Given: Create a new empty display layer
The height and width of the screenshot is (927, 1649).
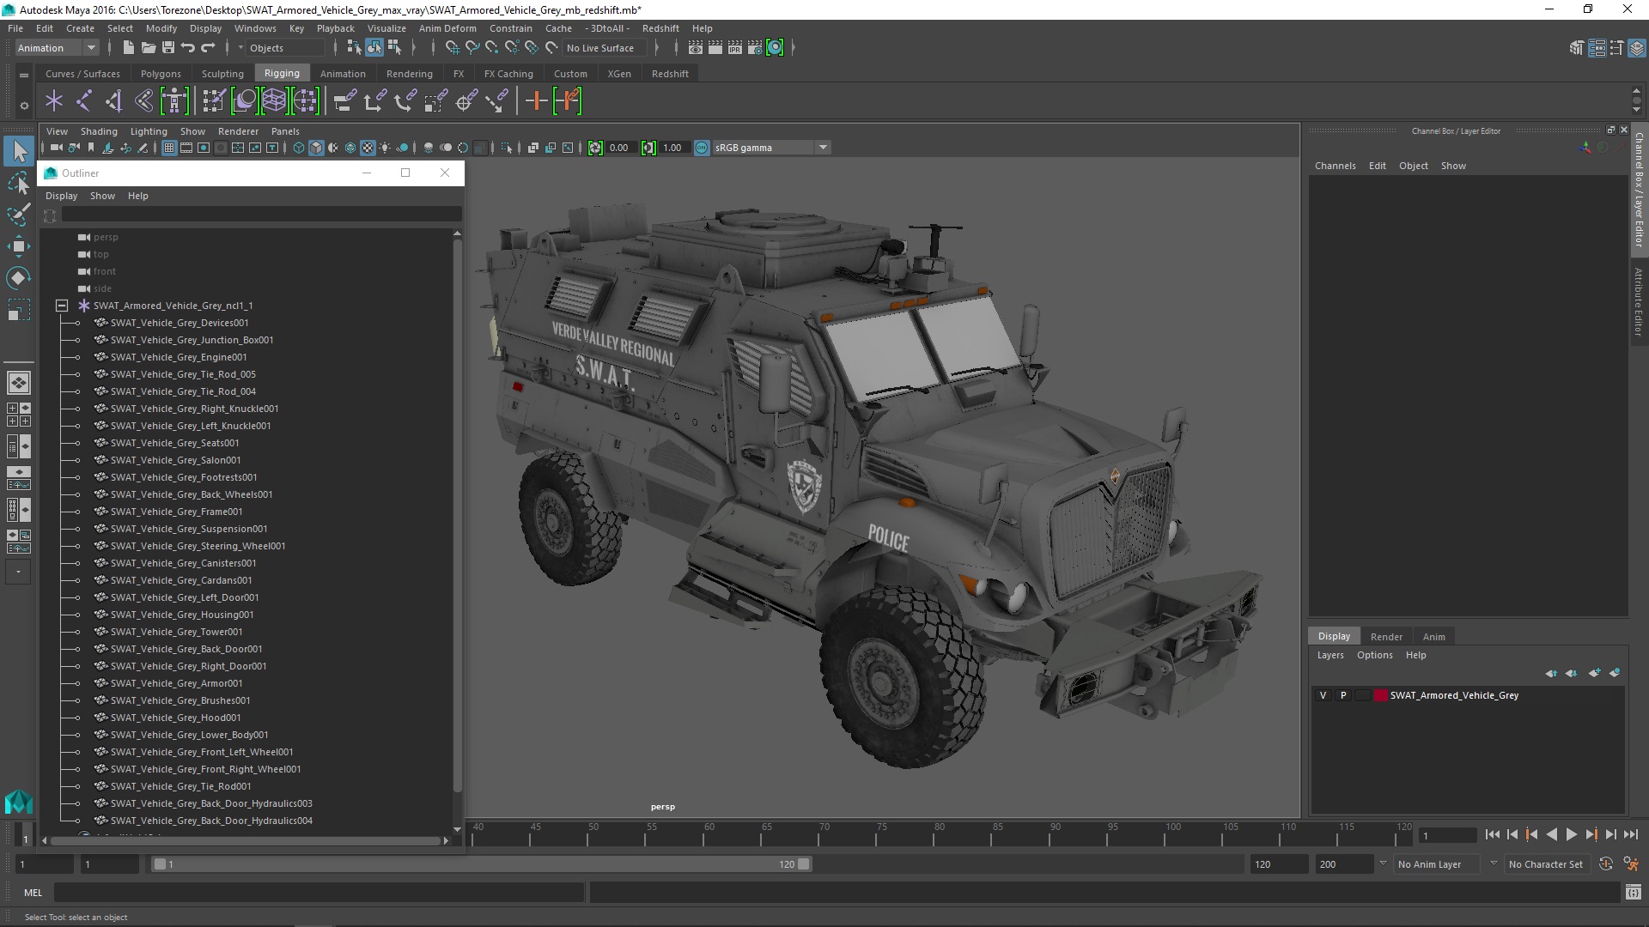Looking at the screenshot, I should pyautogui.click(x=1595, y=673).
